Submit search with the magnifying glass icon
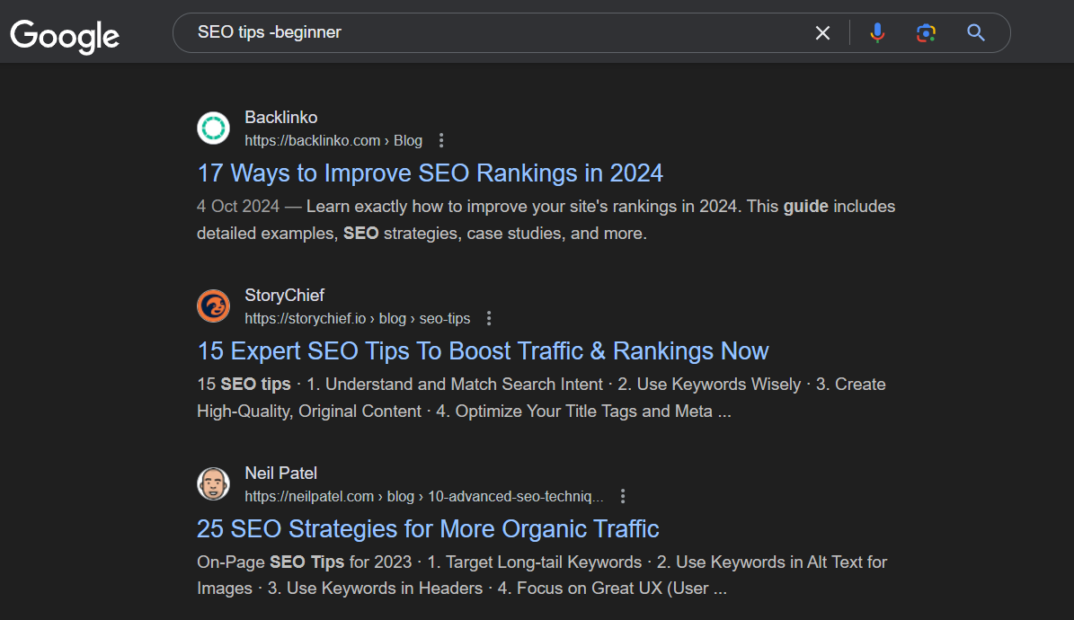The height and width of the screenshot is (620, 1074). [x=976, y=33]
